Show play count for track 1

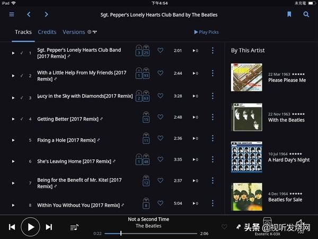(x=195, y=50)
